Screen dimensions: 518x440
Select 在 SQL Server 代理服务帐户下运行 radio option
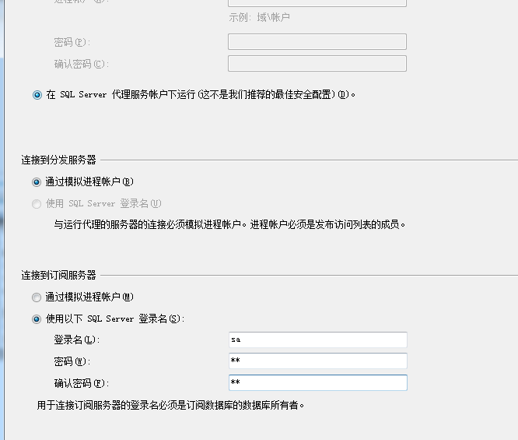click(x=37, y=95)
